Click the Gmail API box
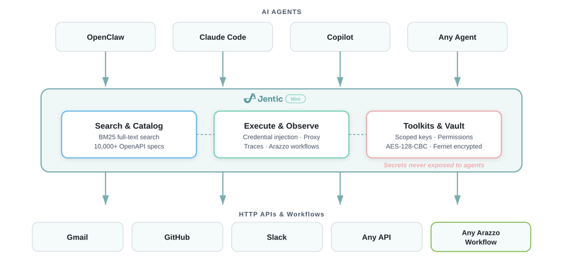This screenshot has width=563, height=269. click(78, 237)
